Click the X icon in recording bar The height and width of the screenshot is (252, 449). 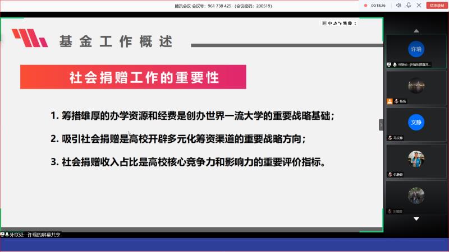[x=419, y=5]
